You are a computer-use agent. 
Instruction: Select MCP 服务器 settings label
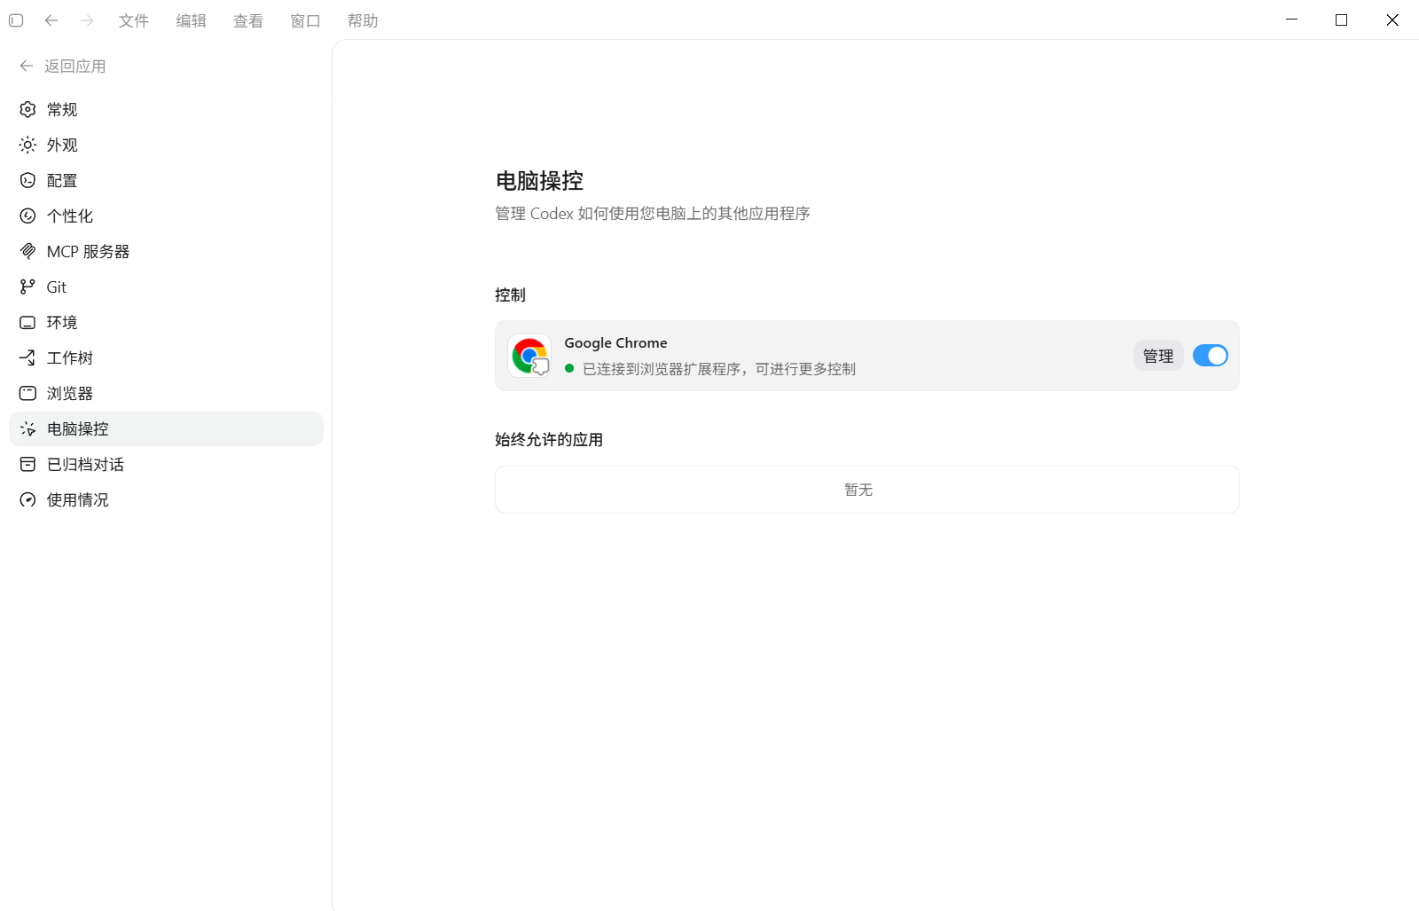pyautogui.click(x=88, y=251)
